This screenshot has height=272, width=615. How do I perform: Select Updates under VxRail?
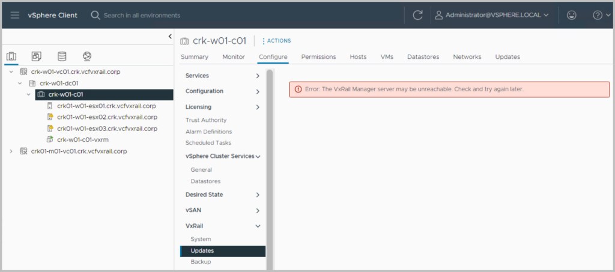pos(223,251)
